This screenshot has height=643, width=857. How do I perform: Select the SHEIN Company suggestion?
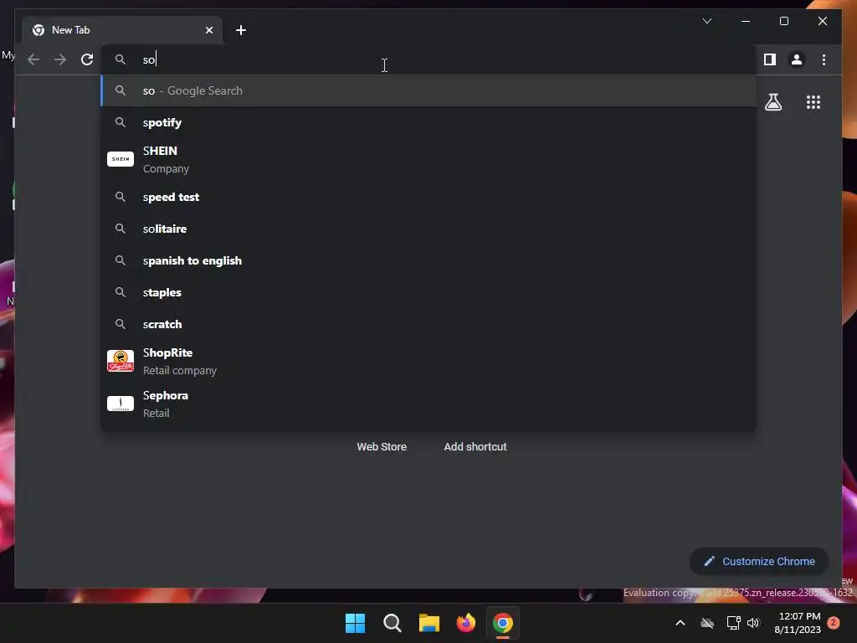(x=429, y=159)
